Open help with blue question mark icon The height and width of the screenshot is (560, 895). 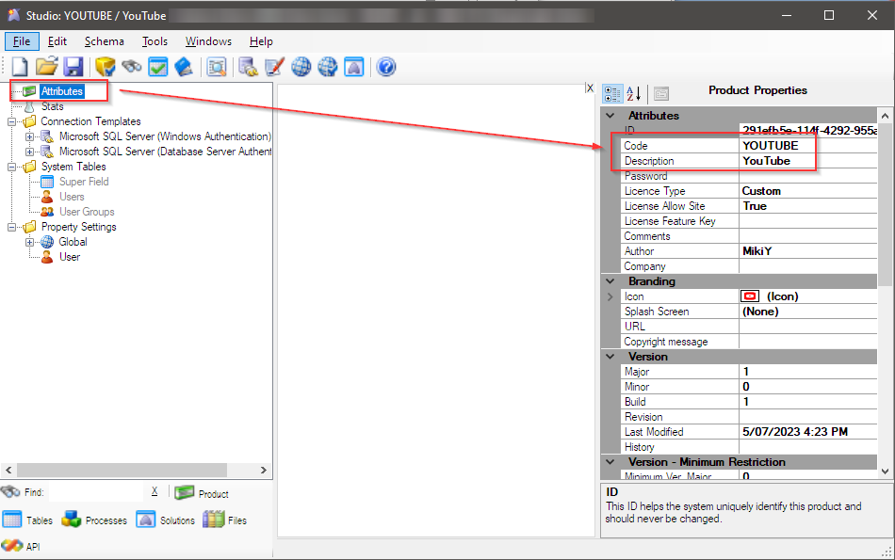386,67
